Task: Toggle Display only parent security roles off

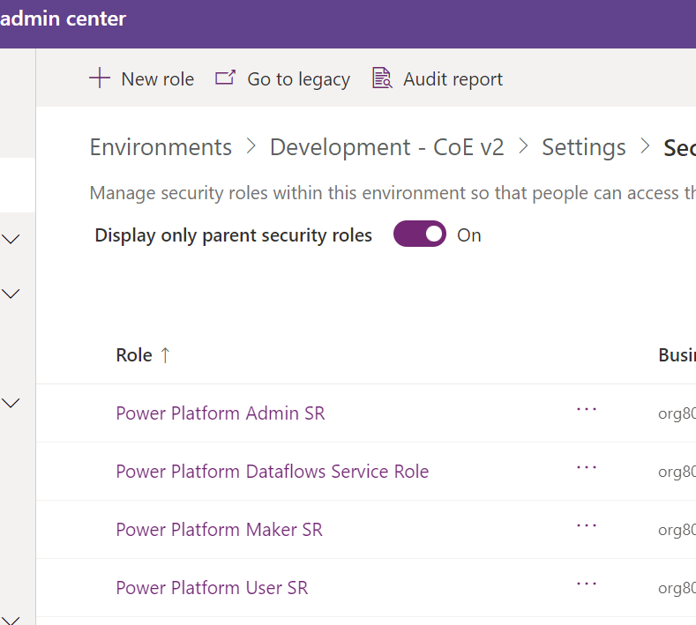Action: tap(420, 234)
